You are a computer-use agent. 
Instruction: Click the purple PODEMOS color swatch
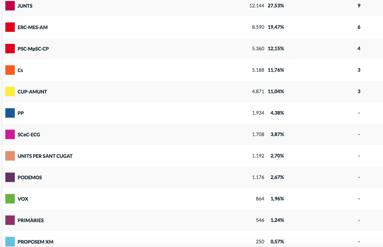pyautogui.click(x=10, y=177)
